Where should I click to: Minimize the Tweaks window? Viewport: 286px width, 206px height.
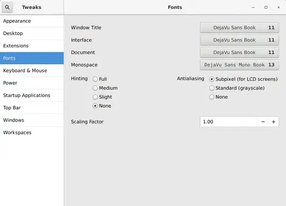click(253, 7)
